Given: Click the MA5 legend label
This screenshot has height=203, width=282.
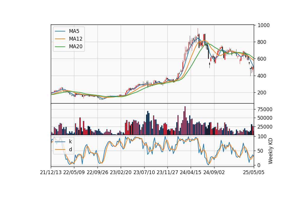Looking at the screenshot, I should coord(74,31).
